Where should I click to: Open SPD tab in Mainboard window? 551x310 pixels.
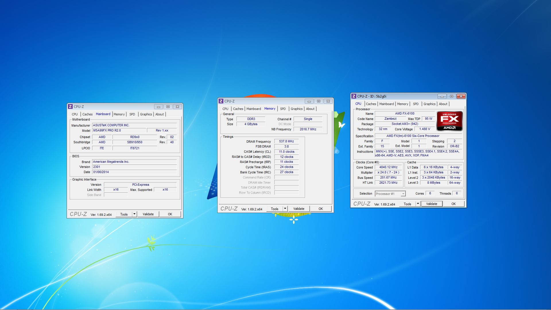pos(132,114)
